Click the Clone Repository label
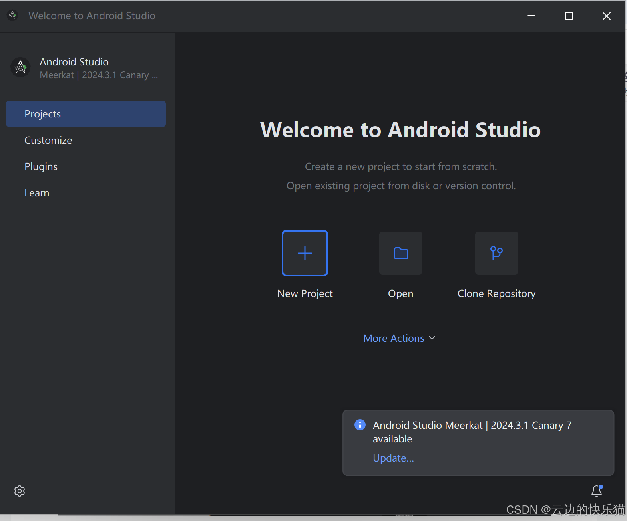The image size is (627, 521). (x=497, y=293)
